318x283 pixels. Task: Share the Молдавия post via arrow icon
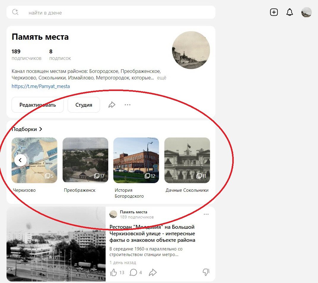[x=153, y=272]
